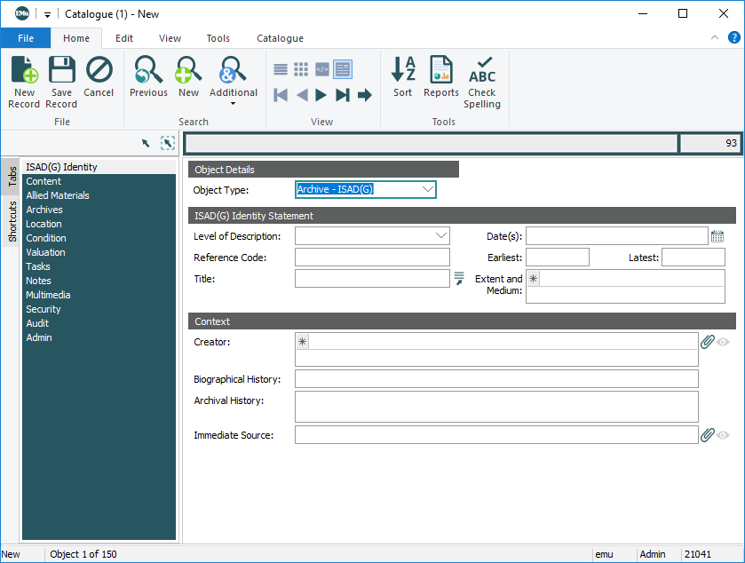Toggle the view eye icon beside Creator
This screenshot has height=563, width=745.
pos(724,342)
